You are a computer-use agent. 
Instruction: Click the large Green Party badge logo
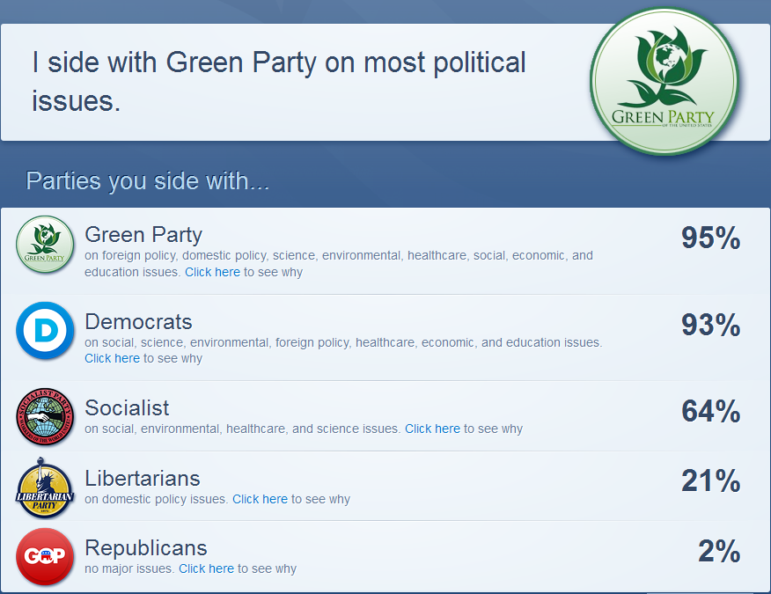[x=665, y=81]
